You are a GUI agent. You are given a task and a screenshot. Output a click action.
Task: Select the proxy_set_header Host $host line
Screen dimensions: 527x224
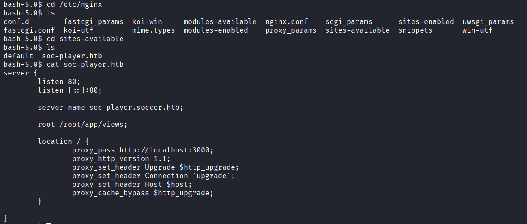[x=132, y=184]
